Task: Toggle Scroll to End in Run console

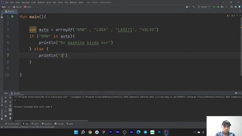Action: tap(10, 110)
